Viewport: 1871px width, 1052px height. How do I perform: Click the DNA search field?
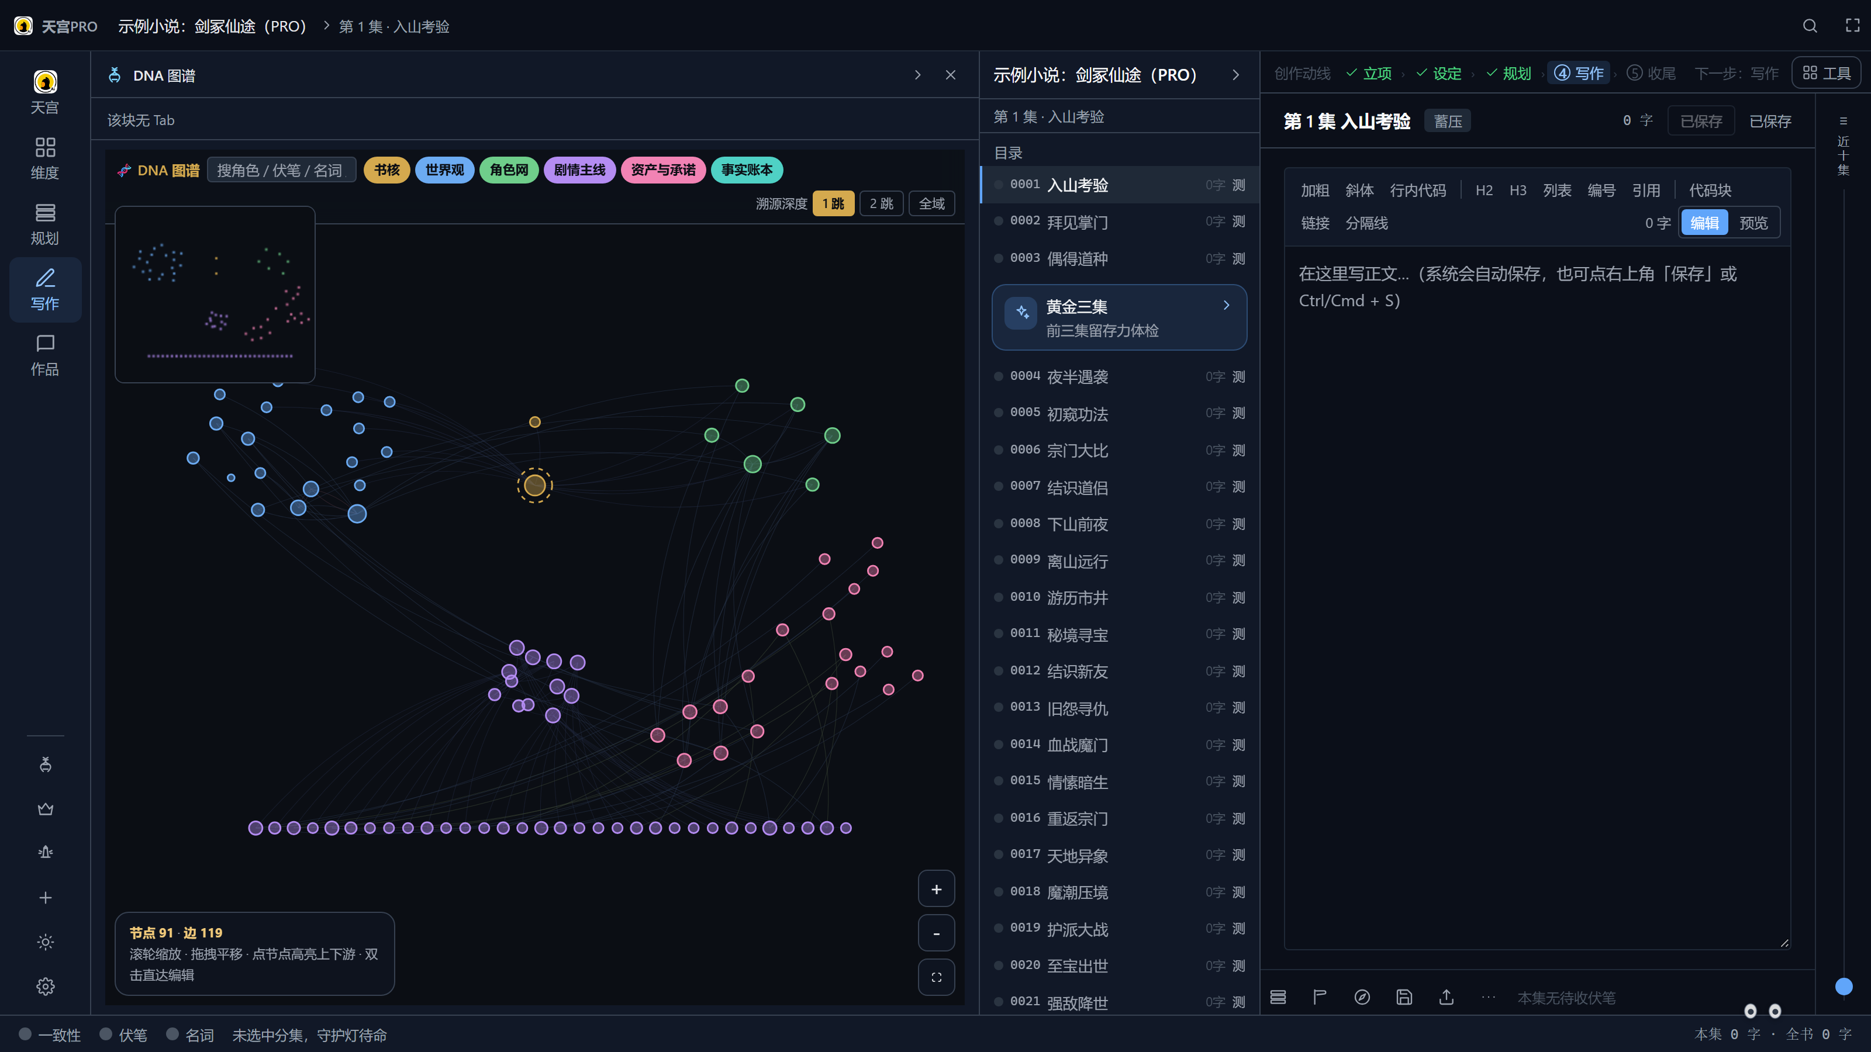coord(281,170)
